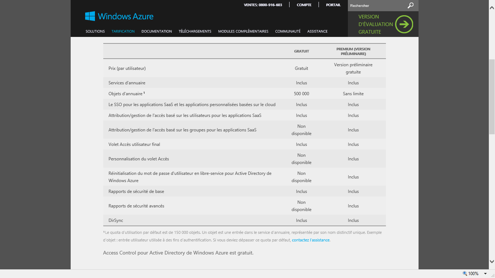This screenshot has width=495, height=278.
Task: Open the DOCUMENTATION menu
Action: pyautogui.click(x=157, y=31)
